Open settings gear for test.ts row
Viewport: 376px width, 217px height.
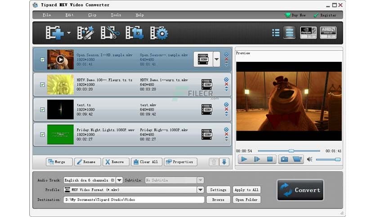pos(226,104)
